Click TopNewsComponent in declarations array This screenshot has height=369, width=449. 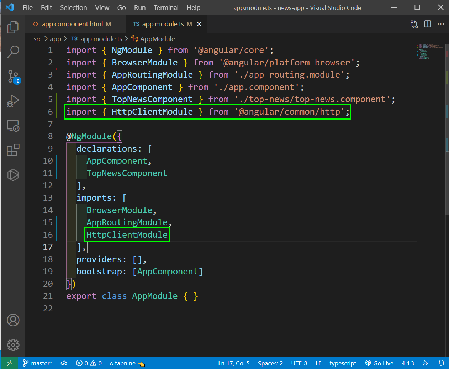point(127,173)
